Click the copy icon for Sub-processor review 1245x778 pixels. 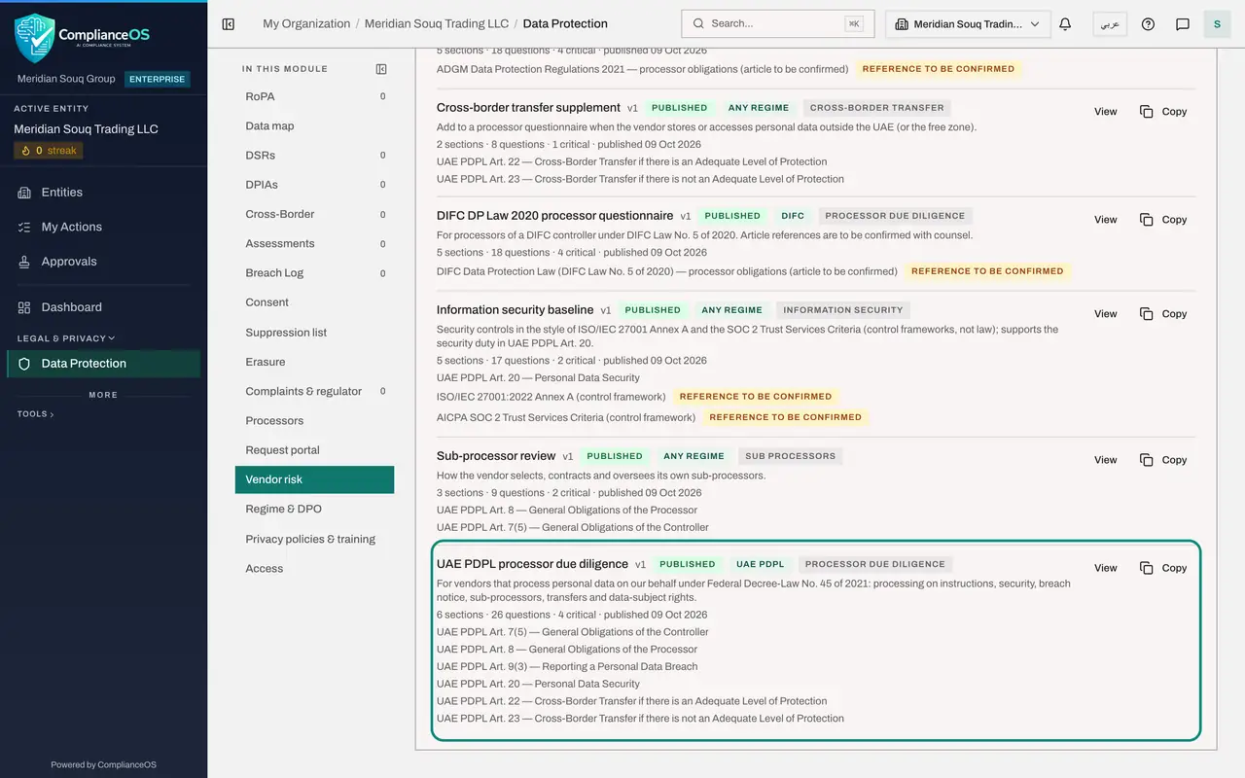(x=1147, y=460)
